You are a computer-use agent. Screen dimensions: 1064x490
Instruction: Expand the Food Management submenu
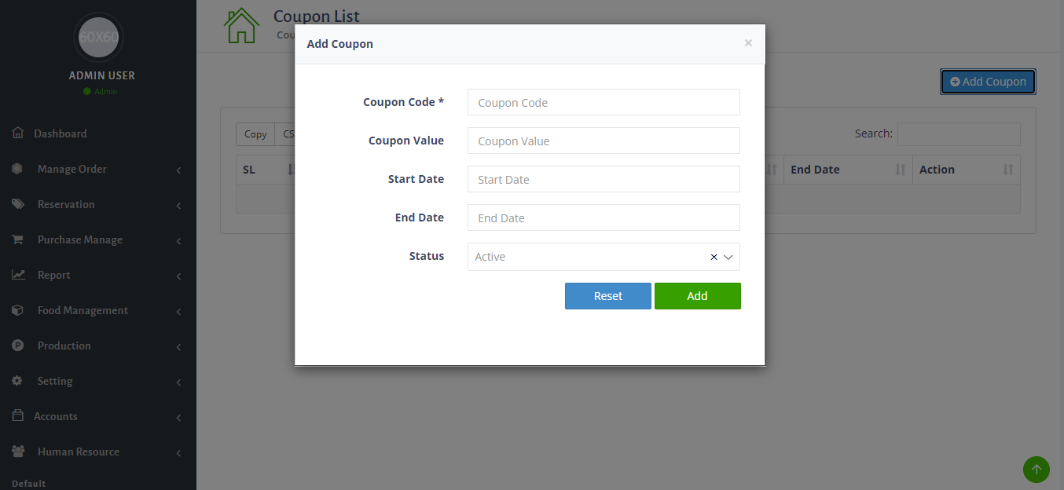(178, 312)
